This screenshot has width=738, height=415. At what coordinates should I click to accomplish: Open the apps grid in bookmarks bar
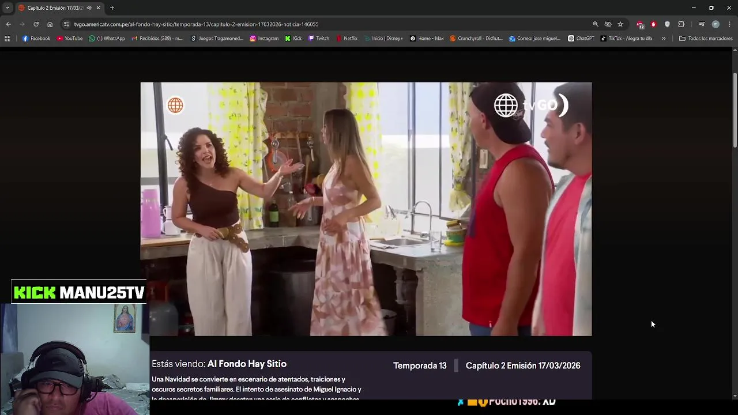pyautogui.click(x=7, y=39)
